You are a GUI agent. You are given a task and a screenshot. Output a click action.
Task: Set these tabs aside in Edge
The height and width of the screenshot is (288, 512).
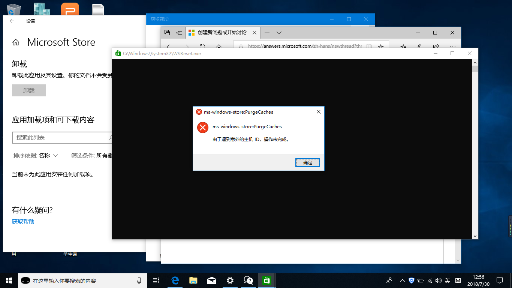point(179,33)
